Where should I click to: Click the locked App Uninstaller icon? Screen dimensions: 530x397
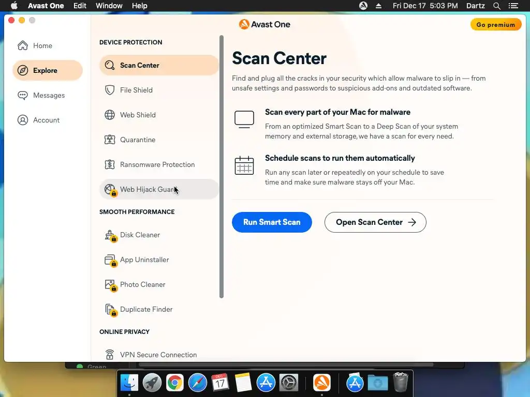click(x=110, y=261)
